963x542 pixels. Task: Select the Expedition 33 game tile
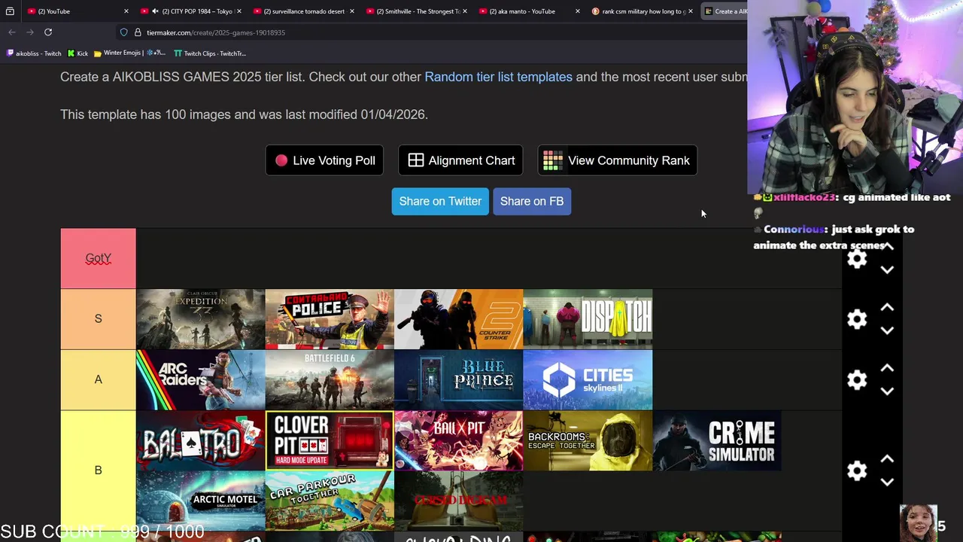(x=200, y=319)
